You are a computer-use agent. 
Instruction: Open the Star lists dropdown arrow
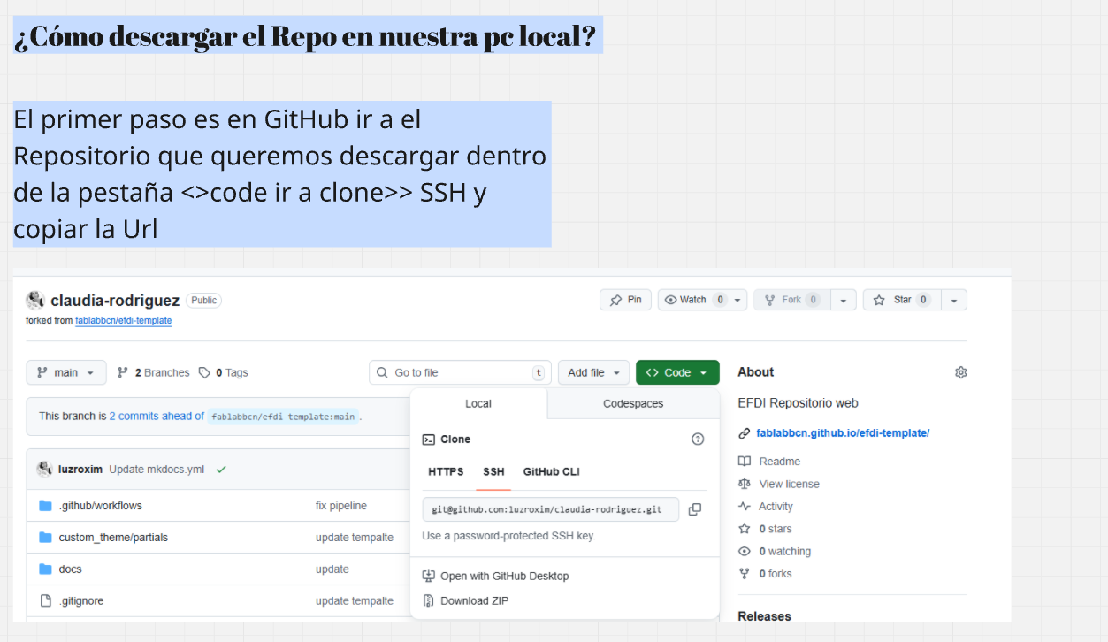click(x=954, y=300)
